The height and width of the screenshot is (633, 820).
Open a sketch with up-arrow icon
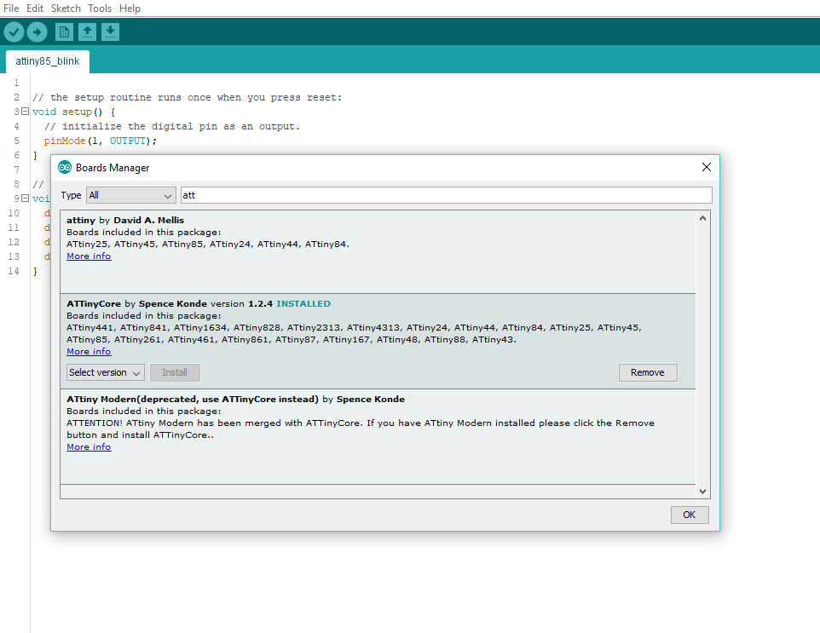pos(87,32)
